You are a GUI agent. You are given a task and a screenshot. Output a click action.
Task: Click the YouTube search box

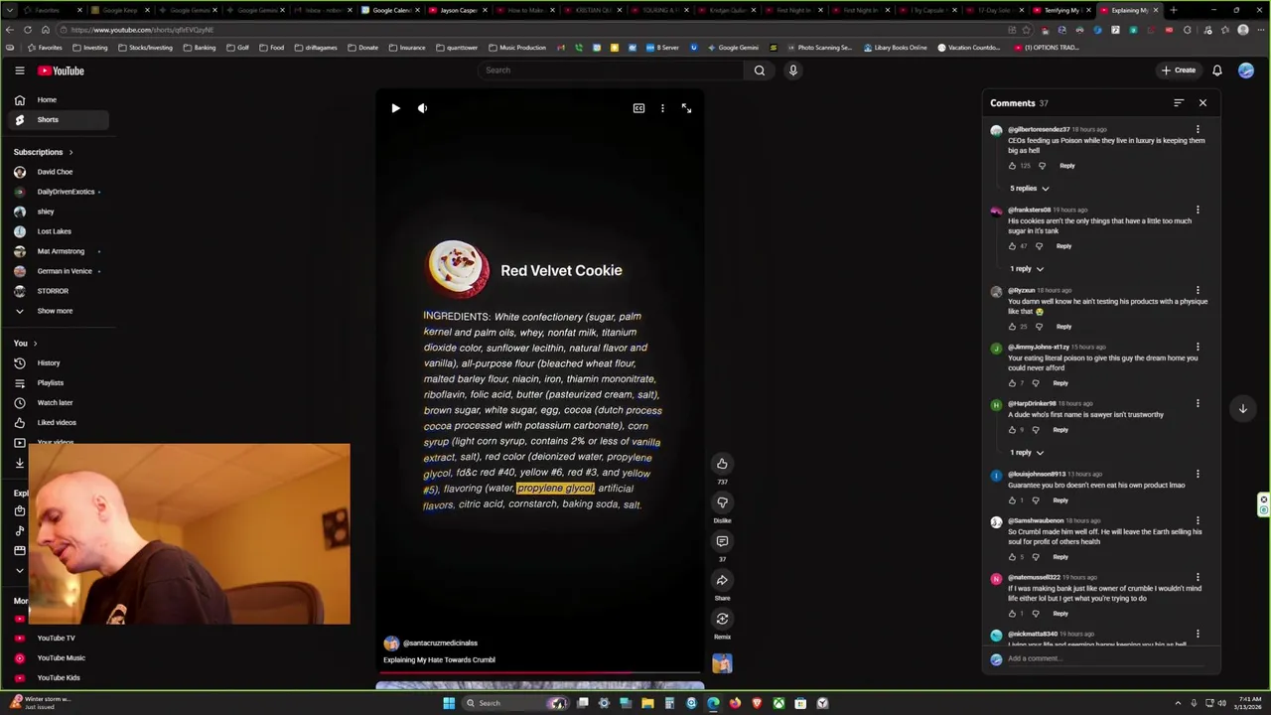tap(611, 71)
